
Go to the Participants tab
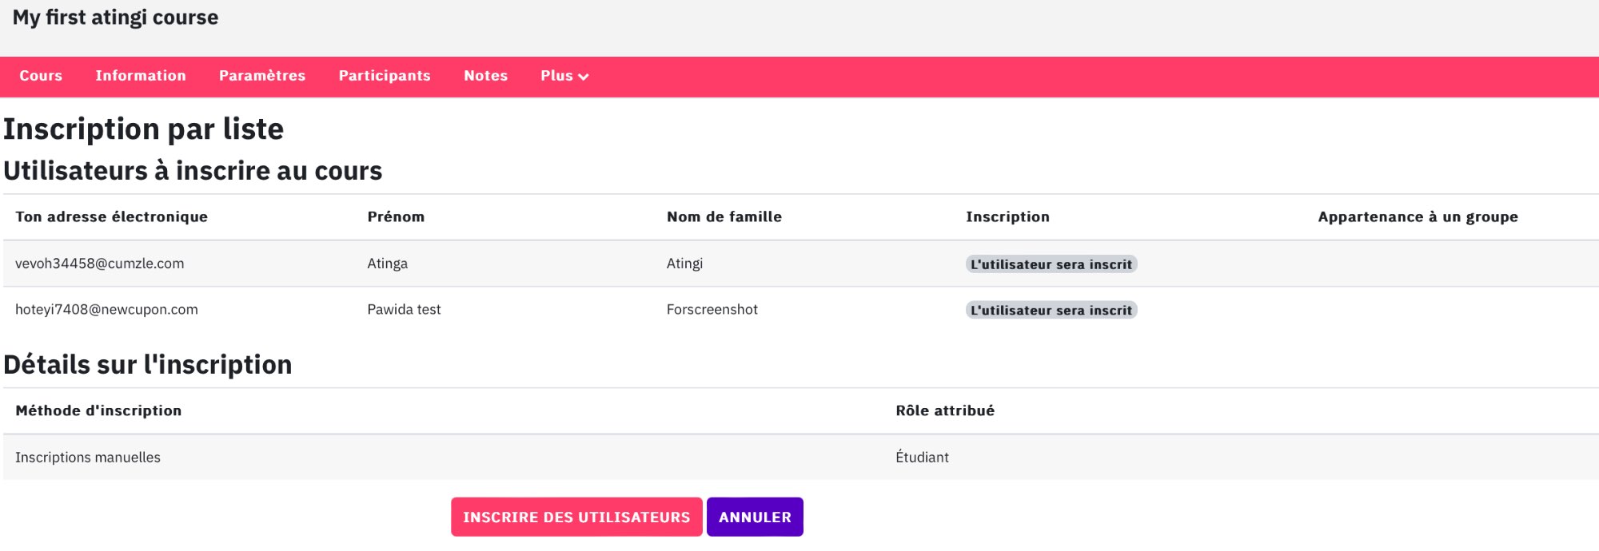pyautogui.click(x=385, y=76)
